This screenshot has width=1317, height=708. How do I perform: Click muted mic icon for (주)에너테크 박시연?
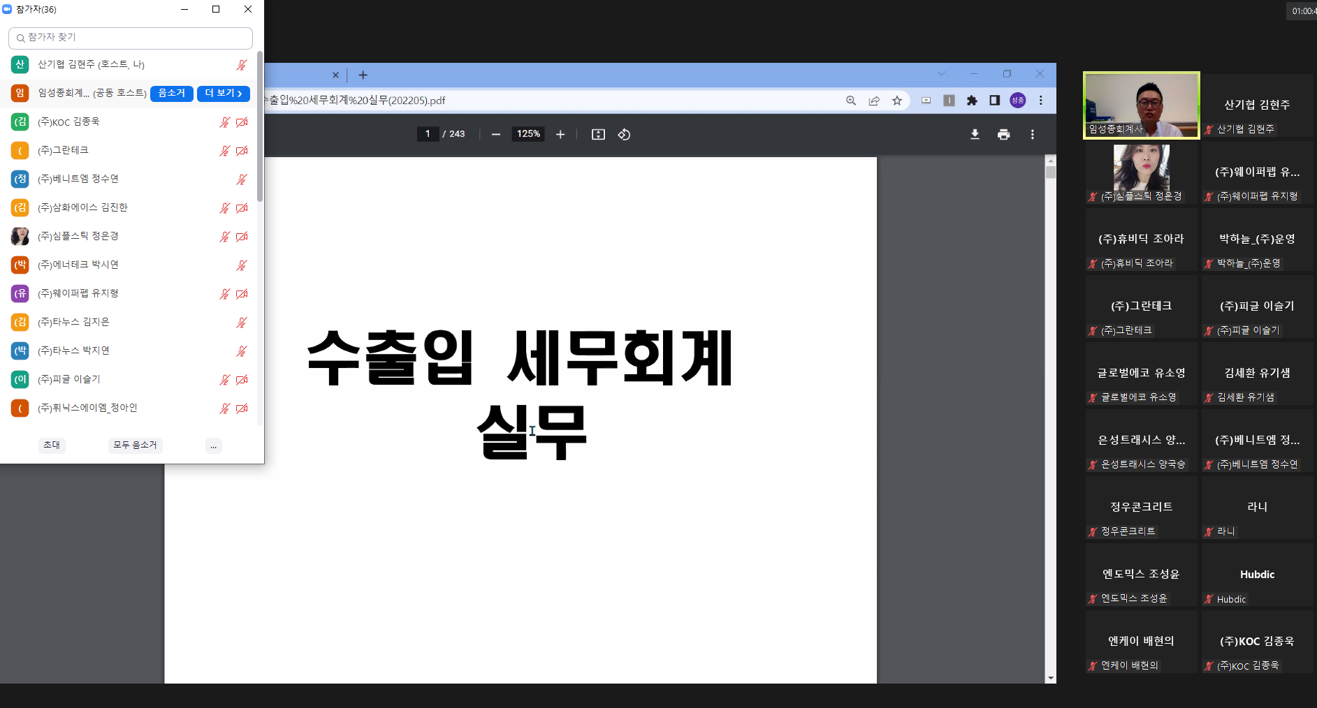point(242,265)
